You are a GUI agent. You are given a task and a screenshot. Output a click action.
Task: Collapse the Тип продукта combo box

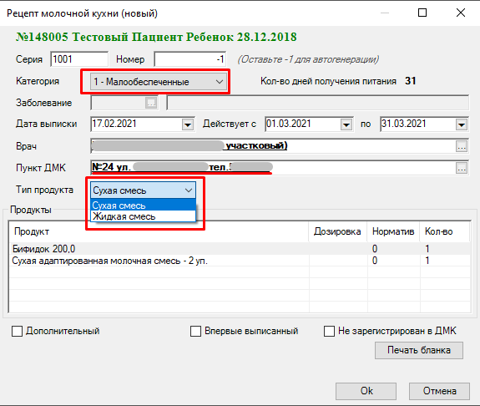pyautogui.click(x=143, y=190)
